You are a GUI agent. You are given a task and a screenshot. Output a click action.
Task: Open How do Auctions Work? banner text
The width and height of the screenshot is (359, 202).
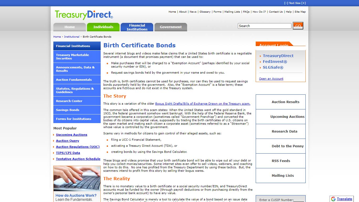click(x=76, y=195)
